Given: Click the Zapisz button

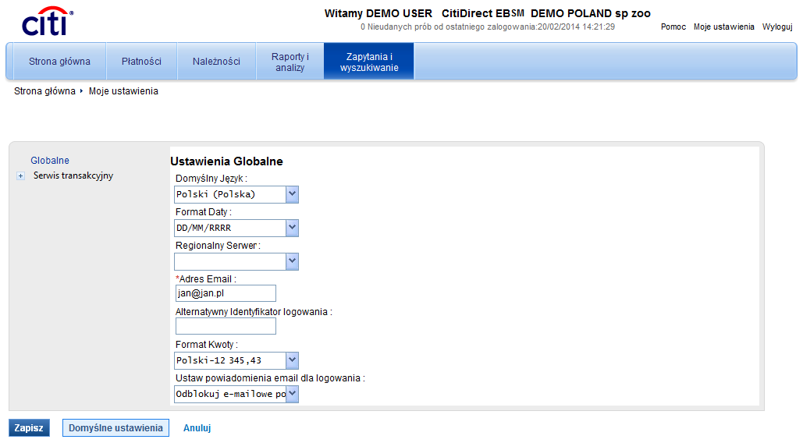Looking at the screenshot, I should [x=29, y=428].
